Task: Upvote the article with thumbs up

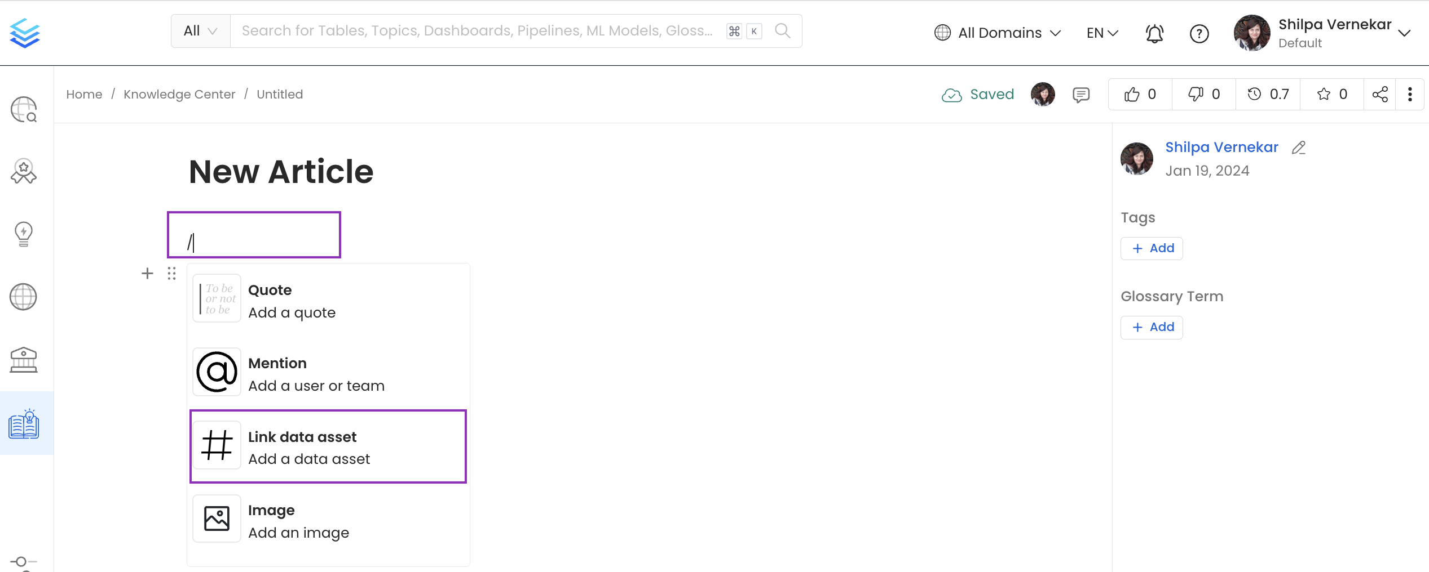Action: [1139, 94]
